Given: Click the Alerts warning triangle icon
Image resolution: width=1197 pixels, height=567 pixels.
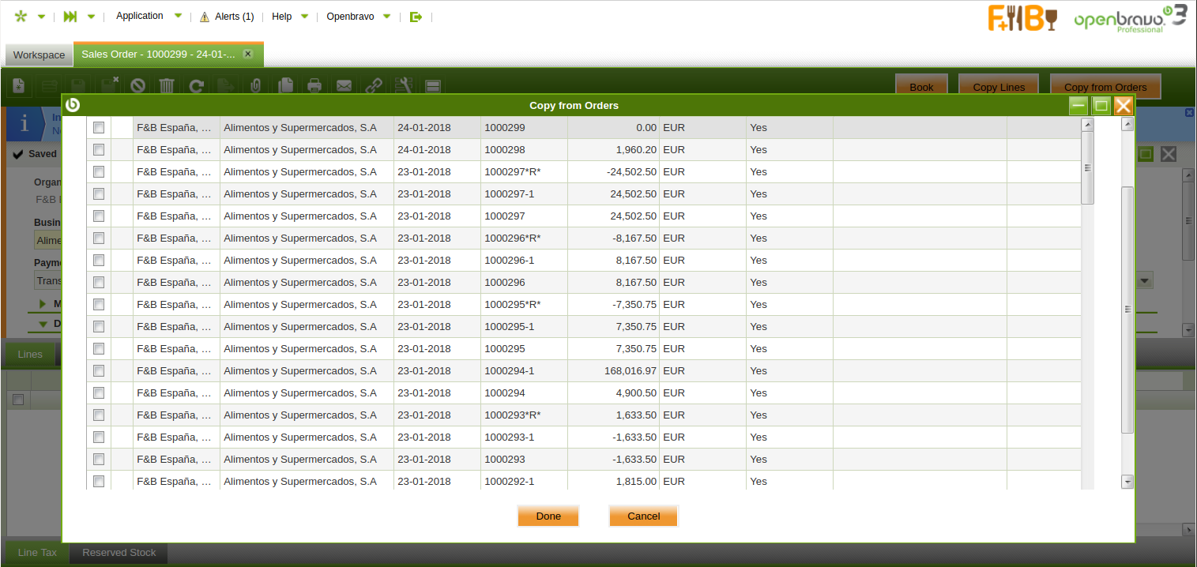Looking at the screenshot, I should [x=205, y=17].
